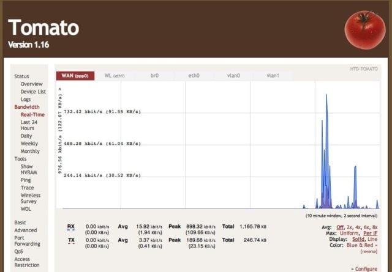
Task: Open the Trace tool
Action: [x=27, y=188]
